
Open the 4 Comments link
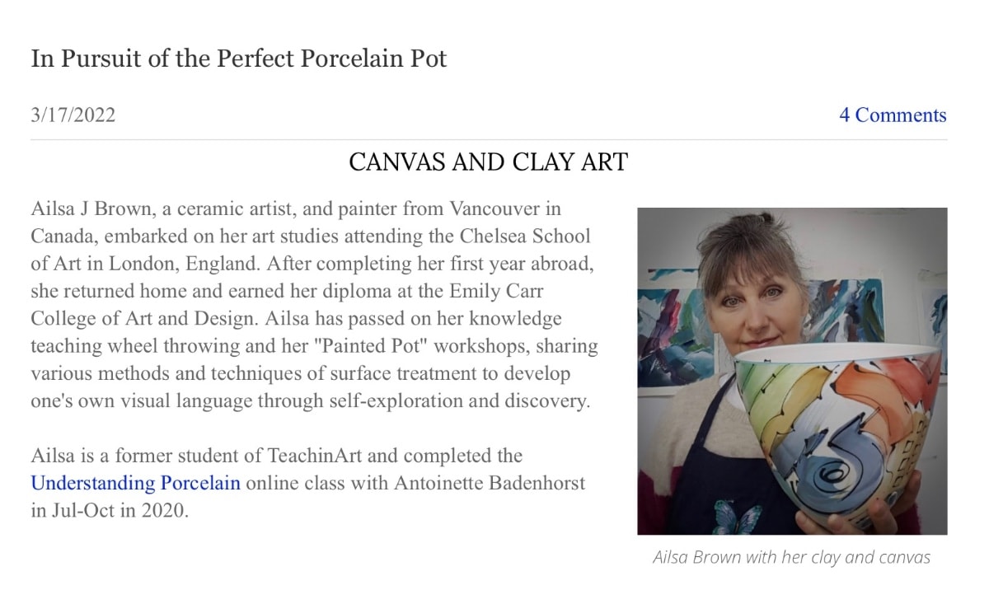coord(893,115)
